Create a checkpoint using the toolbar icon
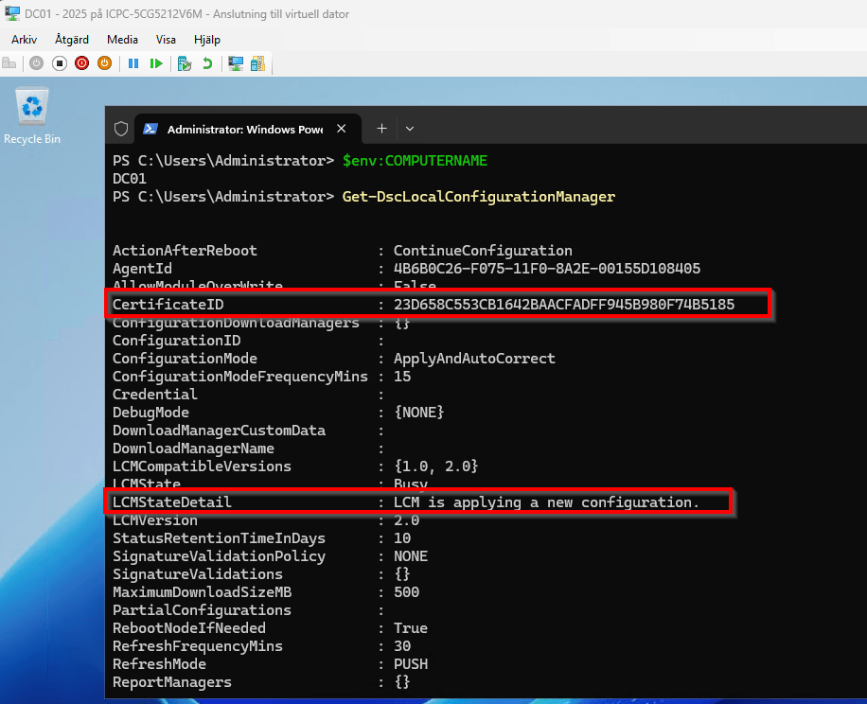Screen dimensions: 867x704 tap(185, 63)
